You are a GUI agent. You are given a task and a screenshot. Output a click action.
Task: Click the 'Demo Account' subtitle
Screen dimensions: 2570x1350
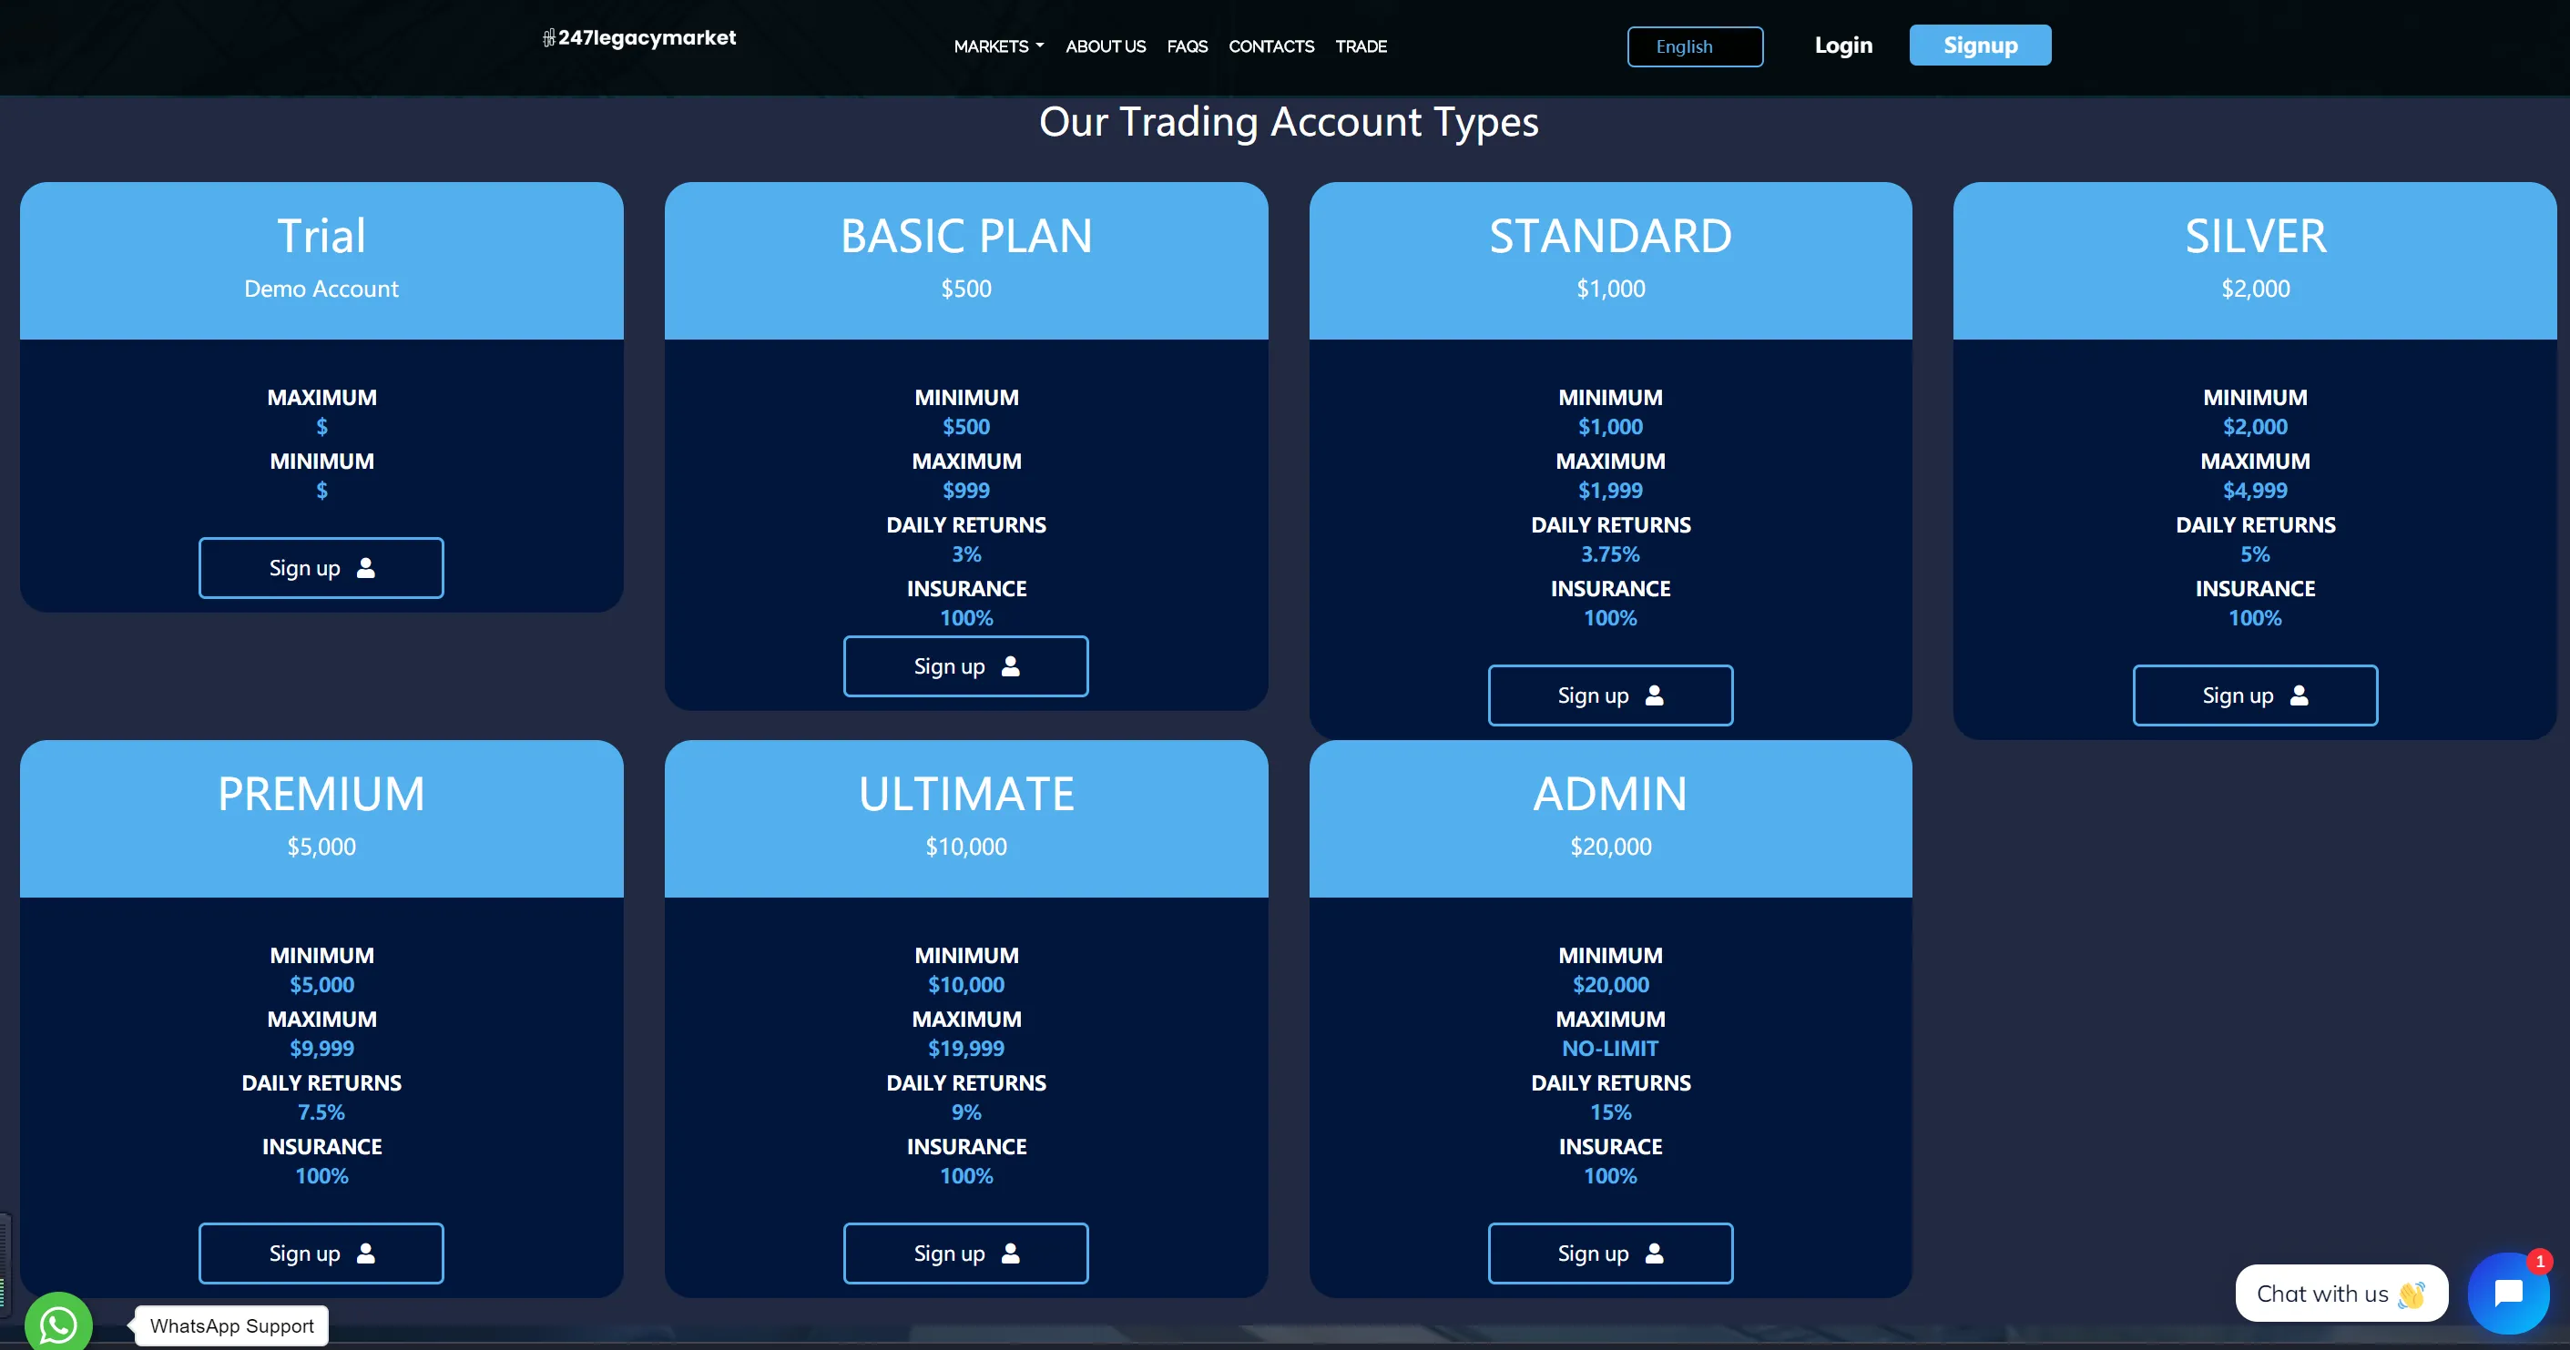321,289
